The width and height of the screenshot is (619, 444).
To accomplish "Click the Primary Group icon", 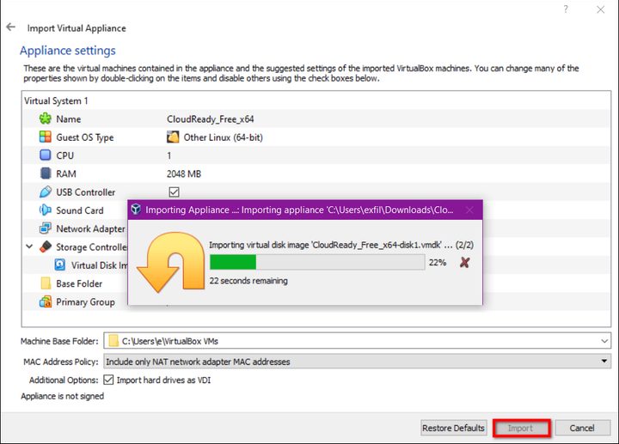I will (46, 301).
